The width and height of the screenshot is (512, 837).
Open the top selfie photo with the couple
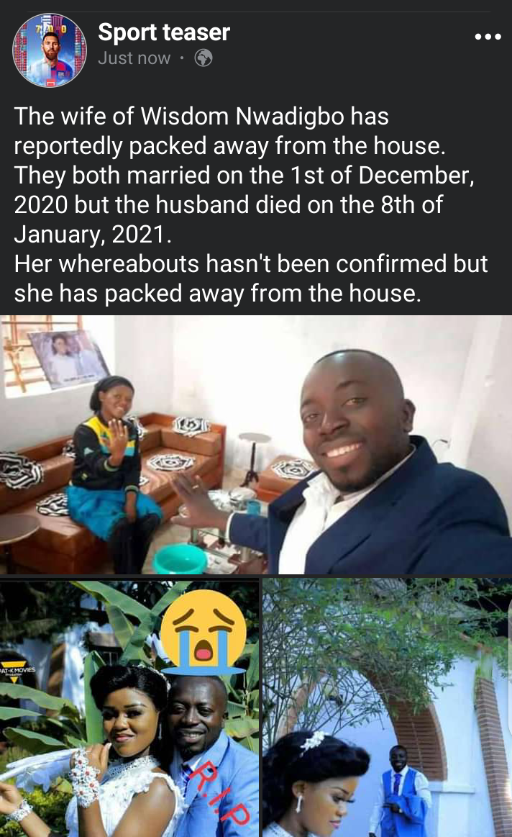pos(256,445)
